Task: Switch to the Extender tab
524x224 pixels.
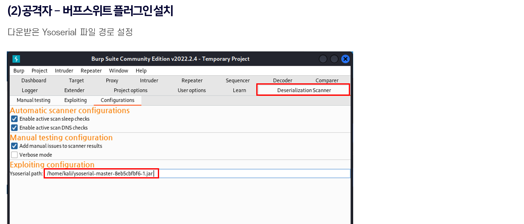Action: [74, 90]
